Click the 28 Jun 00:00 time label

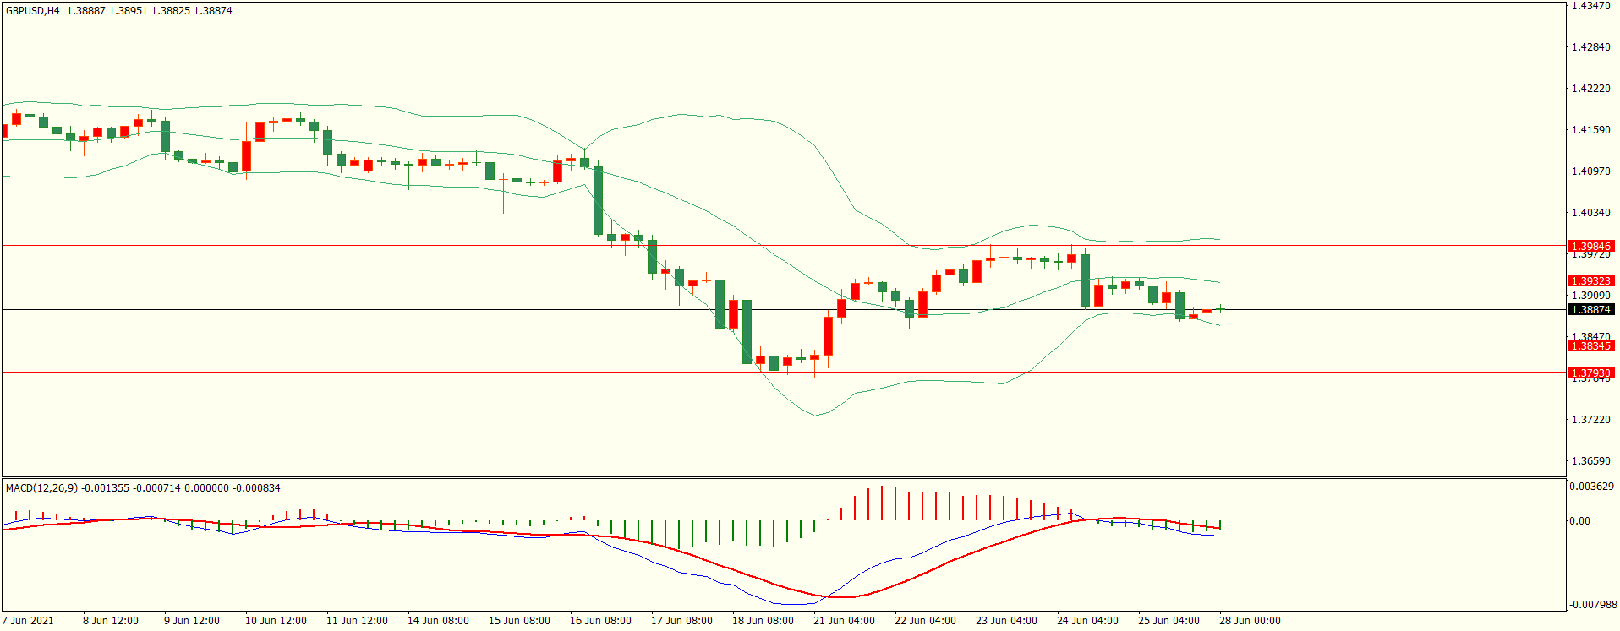pyautogui.click(x=1250, y=621)
